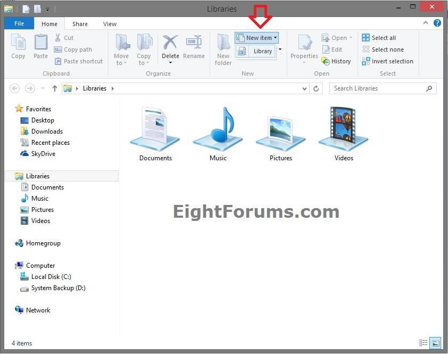Switch to large thumbnail view in the status bar

coord(435,343)
